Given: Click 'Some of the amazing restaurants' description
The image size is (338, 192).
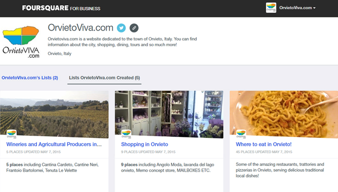Looking at the screenshot, I should coord(280,170).
